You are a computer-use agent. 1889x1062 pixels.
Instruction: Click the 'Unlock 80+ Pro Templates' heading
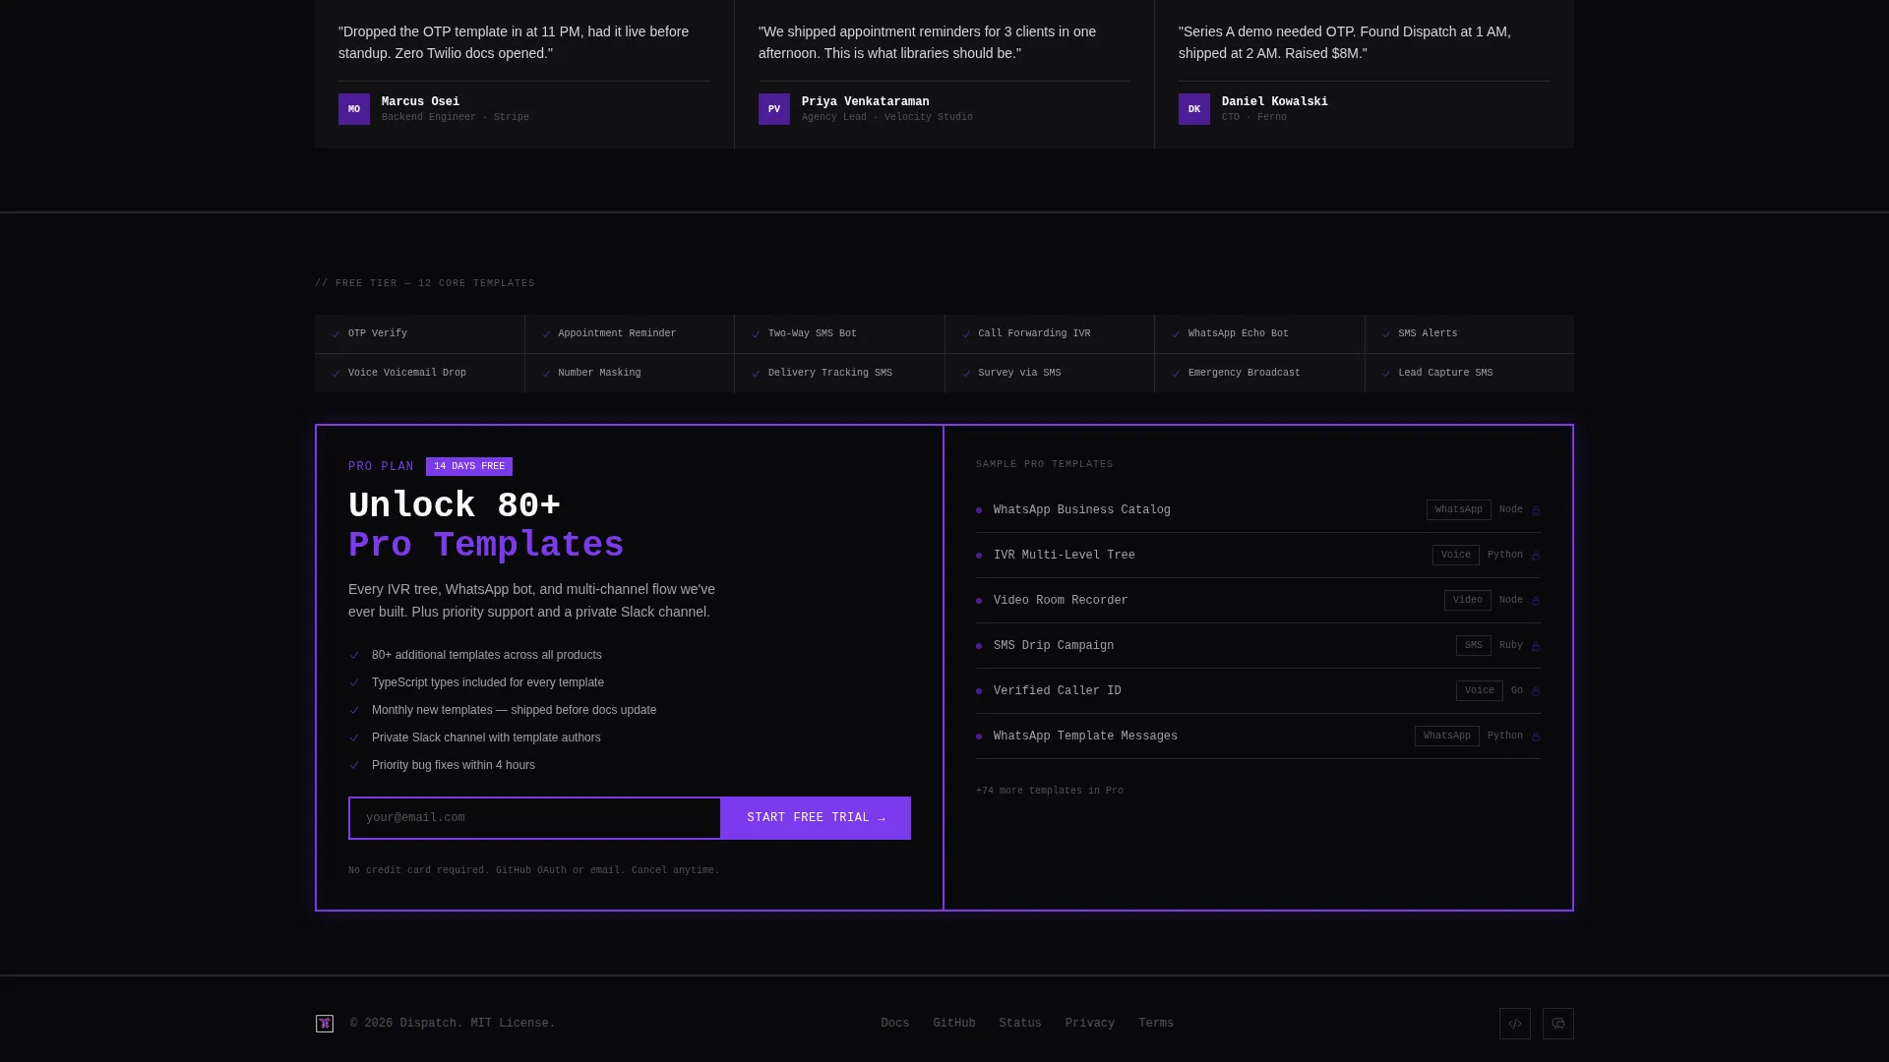pos(486,525)
